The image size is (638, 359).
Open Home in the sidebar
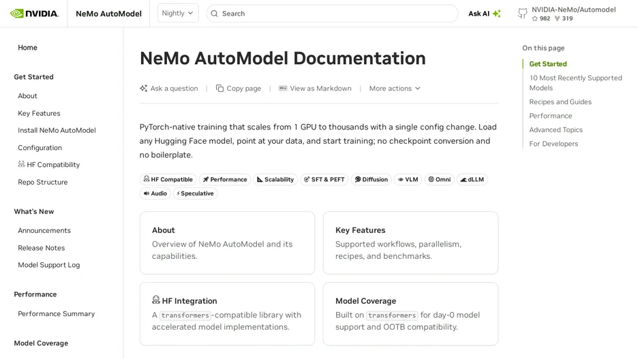(x=28, y=48)
